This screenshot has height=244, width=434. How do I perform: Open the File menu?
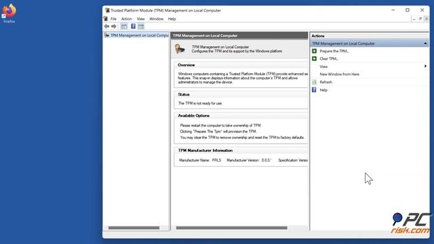tap(113, 19)
